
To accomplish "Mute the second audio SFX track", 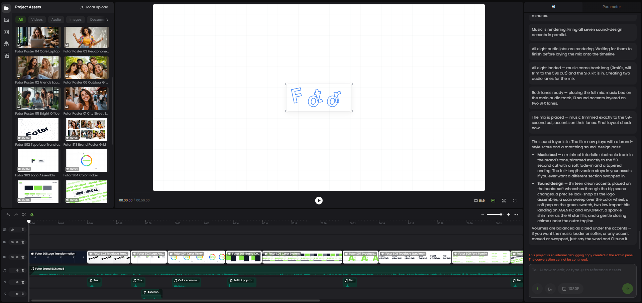I will click(x=17, y=282).
